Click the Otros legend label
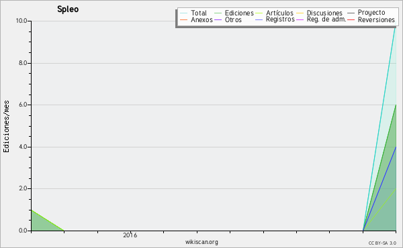This screenshot has width=403, height=248. [233, 19]
